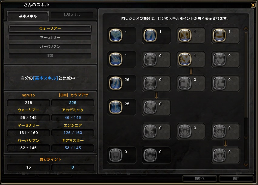Select the ウォーリアー class button

coord(50,29)
